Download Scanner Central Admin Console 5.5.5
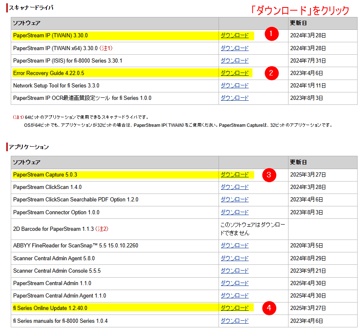363x334 pixels. click(x=235, y=271)
